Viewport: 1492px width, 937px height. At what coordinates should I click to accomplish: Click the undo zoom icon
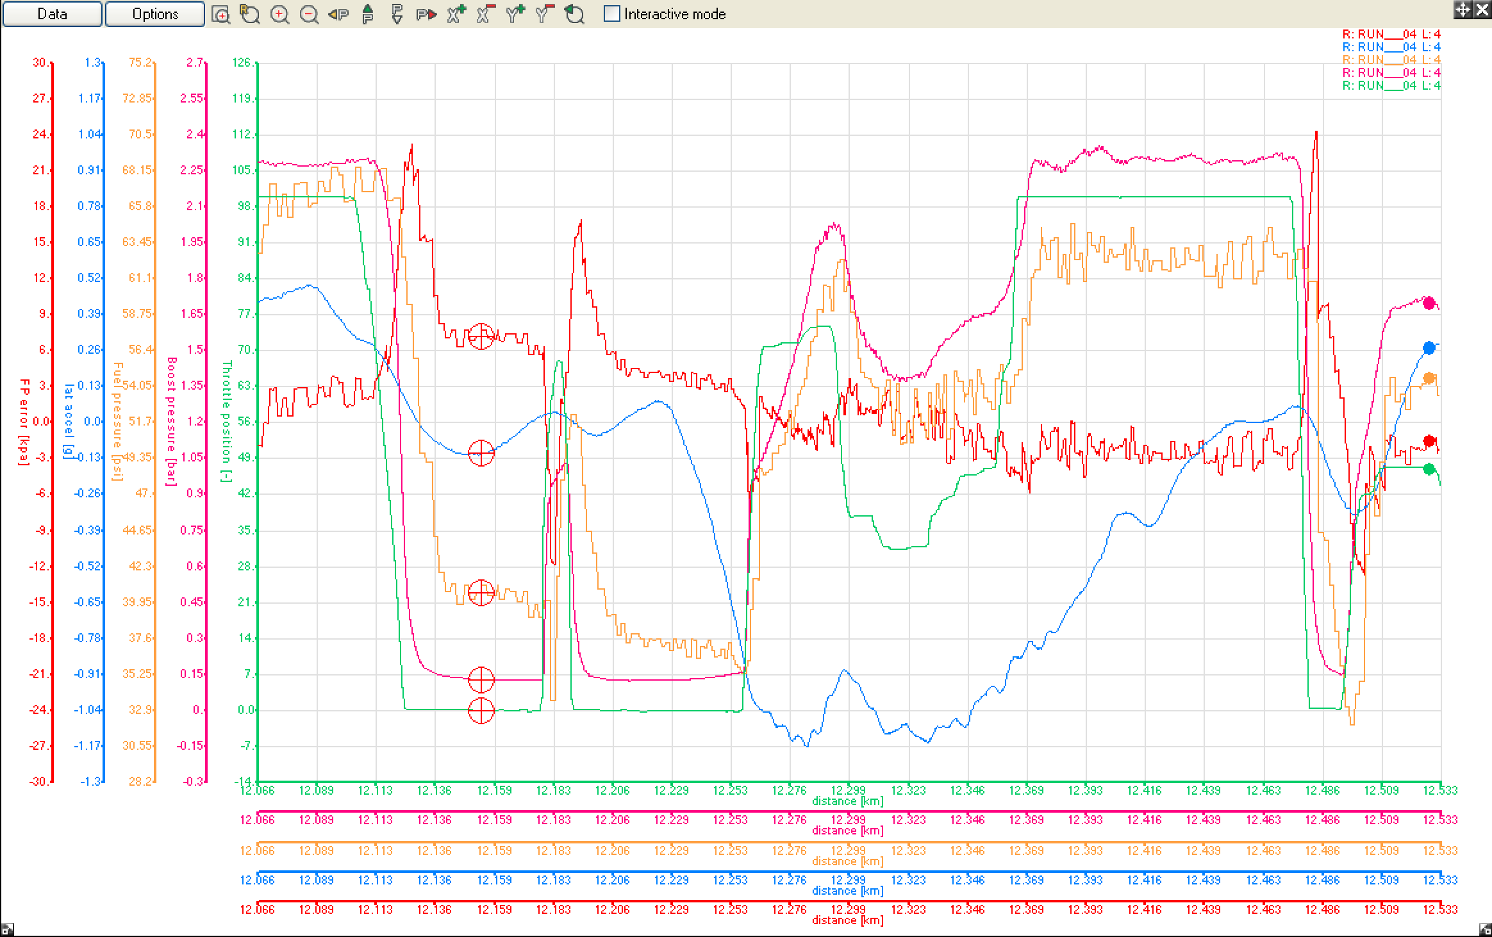[x=574, y=14]
